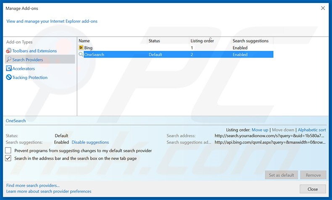Click Enabled suggestions cell in Bing row
332x200 pixels.
pyautogui.click(x=240, y=48)
